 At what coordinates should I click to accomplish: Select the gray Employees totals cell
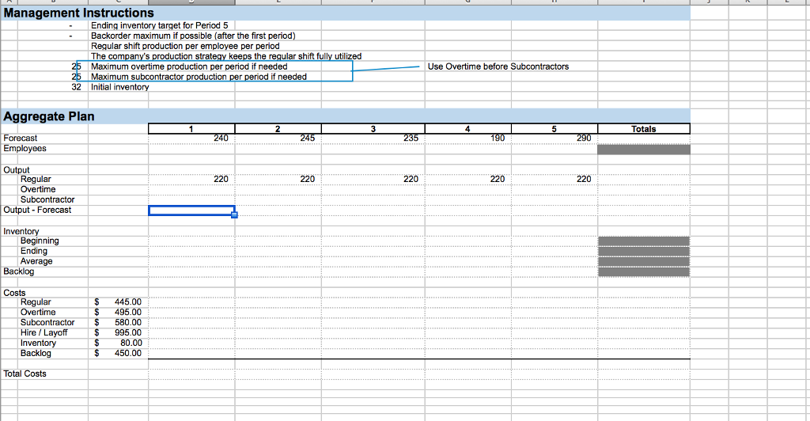pos(644,150)
